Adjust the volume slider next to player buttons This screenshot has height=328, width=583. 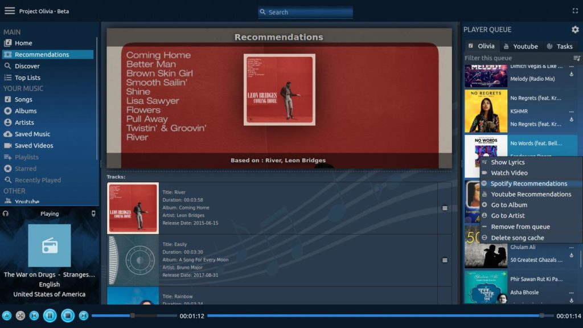click(134, 315)
